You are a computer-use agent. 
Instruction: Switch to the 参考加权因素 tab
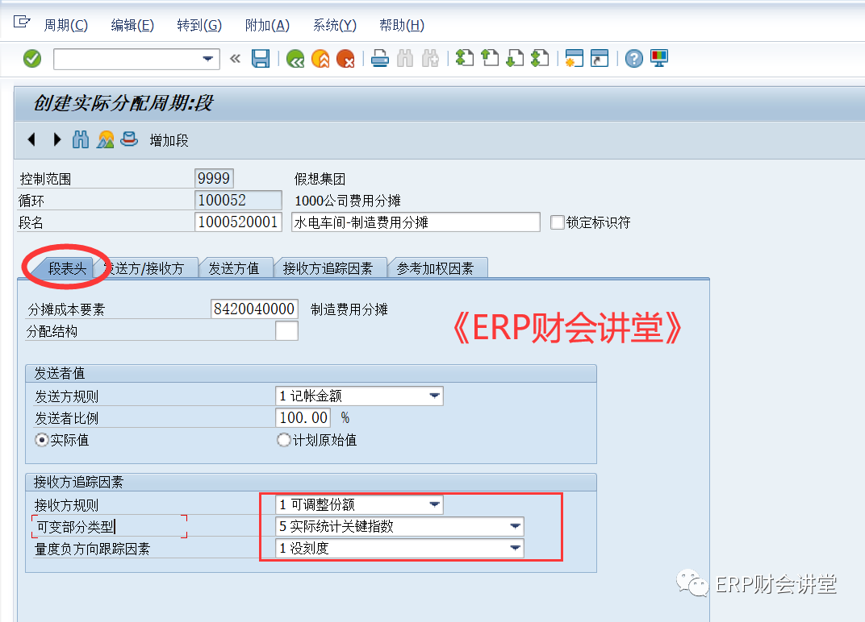435,268
